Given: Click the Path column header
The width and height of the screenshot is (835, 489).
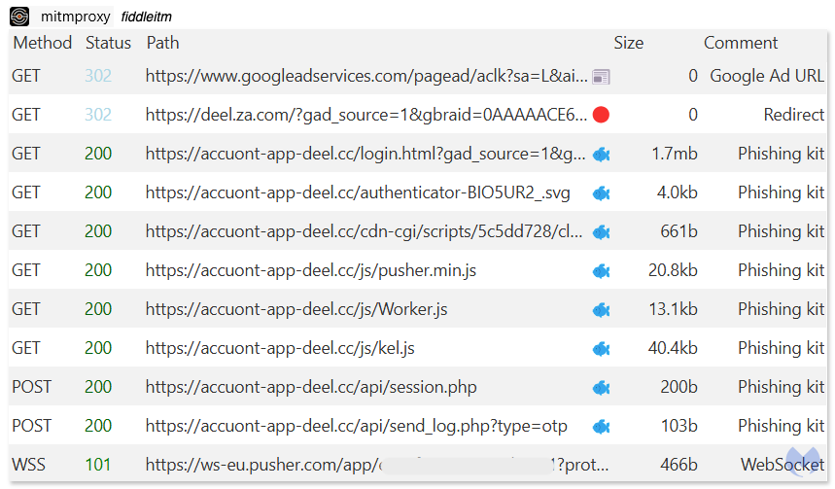Looking at the screenshot, I should [162, 43].
